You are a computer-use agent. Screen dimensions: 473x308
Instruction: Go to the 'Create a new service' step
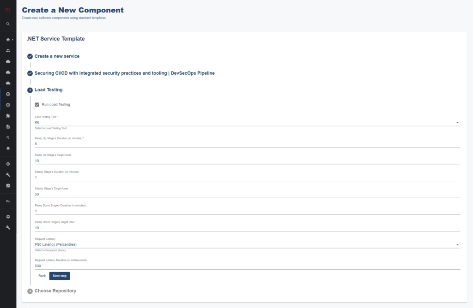click(x=57, y=56)
